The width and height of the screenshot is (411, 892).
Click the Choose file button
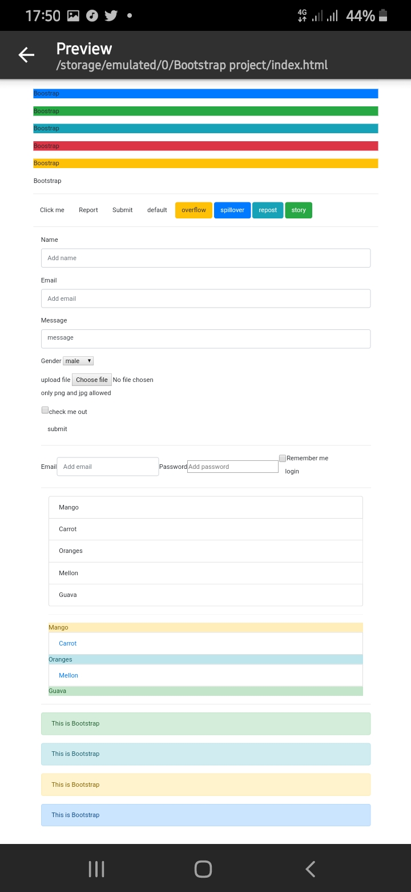(x=91, y=380)
